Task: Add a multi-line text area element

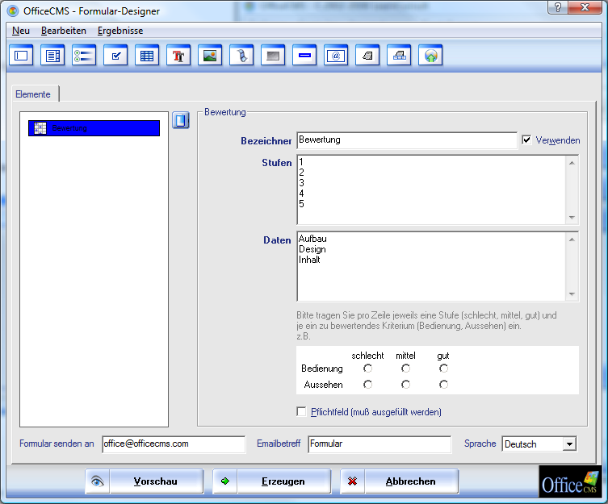Action: tap(52, 56)
